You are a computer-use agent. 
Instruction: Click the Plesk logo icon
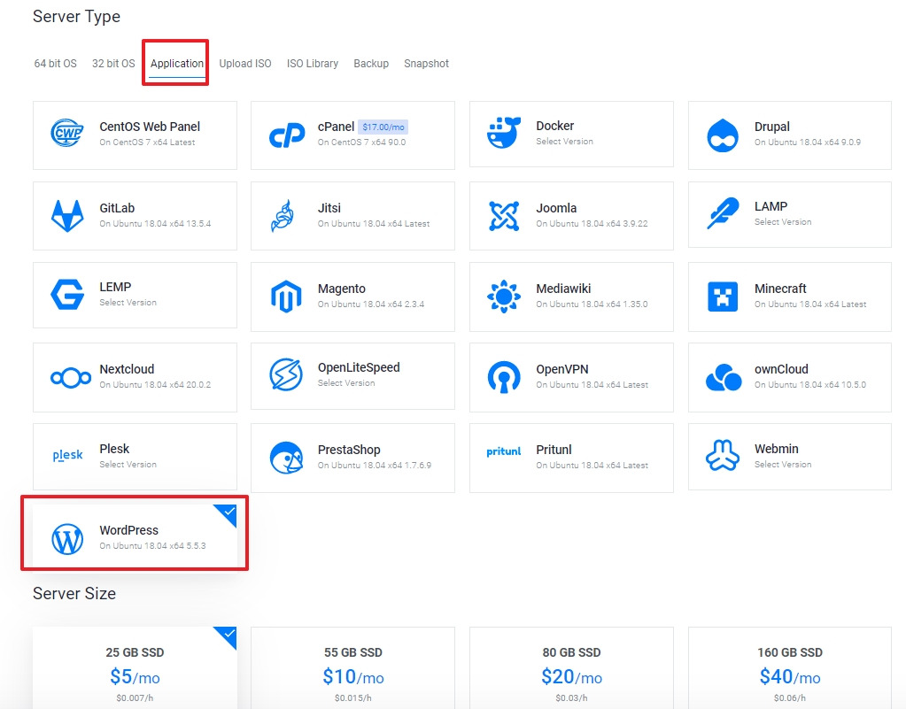coord(67,455)
